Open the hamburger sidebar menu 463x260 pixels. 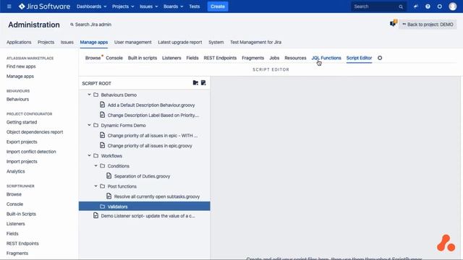click(9, 6)
